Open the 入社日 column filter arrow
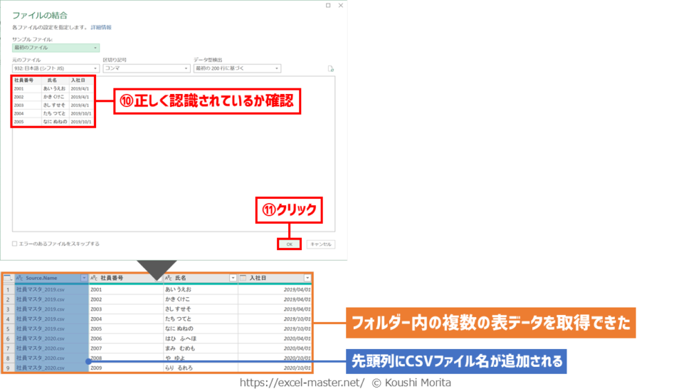This screenshot has width=691, height=389. pos(307,278)
